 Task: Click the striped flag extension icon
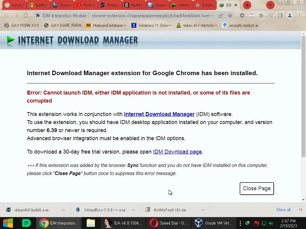point(252,16)
